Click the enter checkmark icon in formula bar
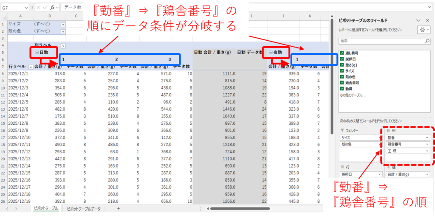Image resolution: width=435 pixels, height=218 pixels. click(45, 8)
